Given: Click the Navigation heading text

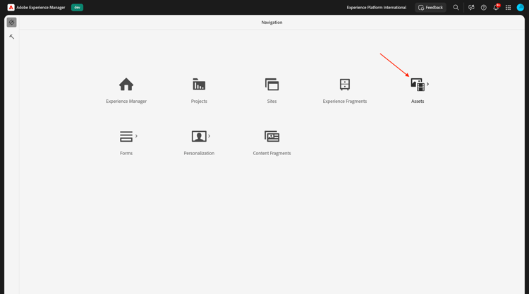Looking at the screenshot, I should click(x=272, y=23).
